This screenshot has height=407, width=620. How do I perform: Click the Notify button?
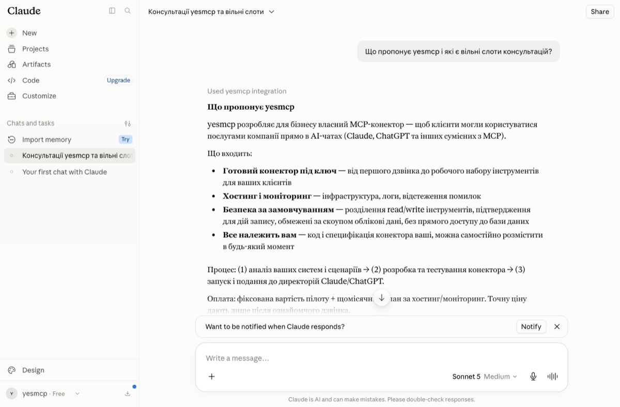531,327
